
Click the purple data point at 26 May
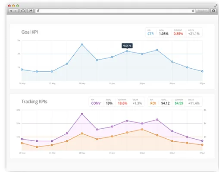[22, 139]
